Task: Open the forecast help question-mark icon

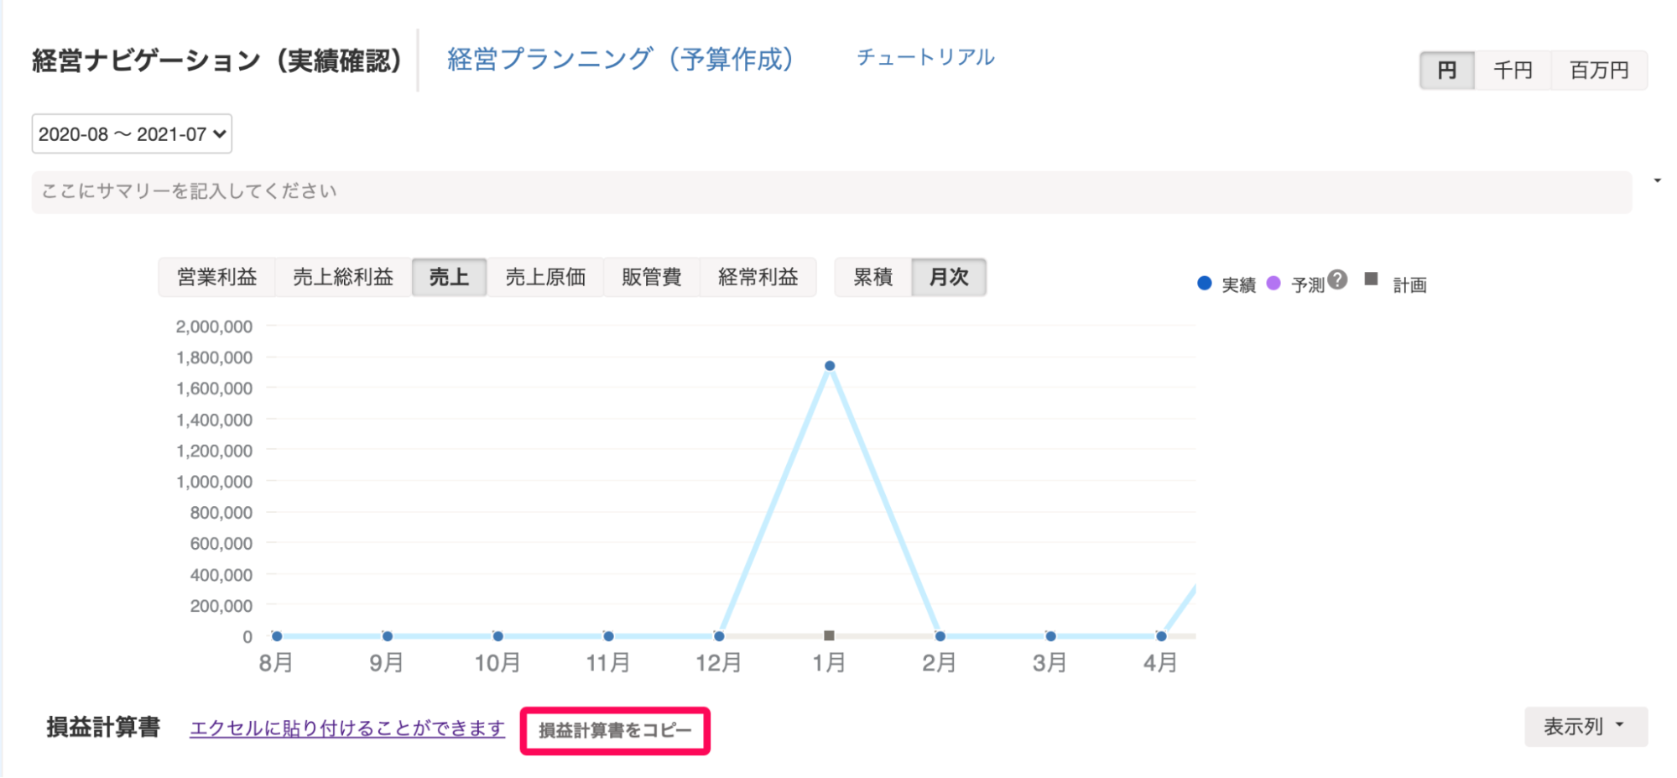Action: (1338, 279)
